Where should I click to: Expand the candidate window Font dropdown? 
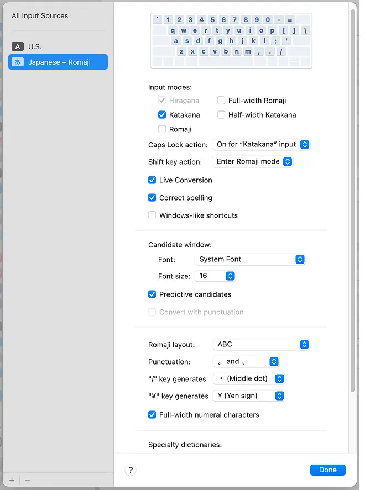(249, 259)
